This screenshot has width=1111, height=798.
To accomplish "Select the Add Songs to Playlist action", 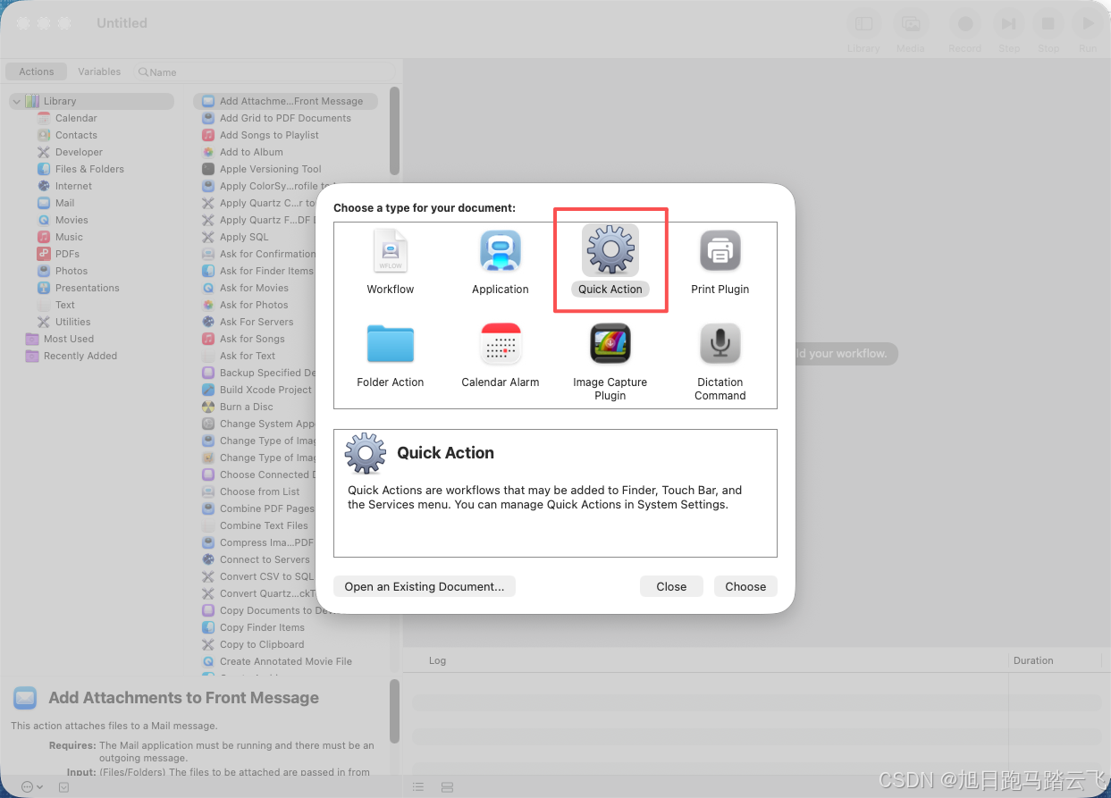I will (269, 135).
